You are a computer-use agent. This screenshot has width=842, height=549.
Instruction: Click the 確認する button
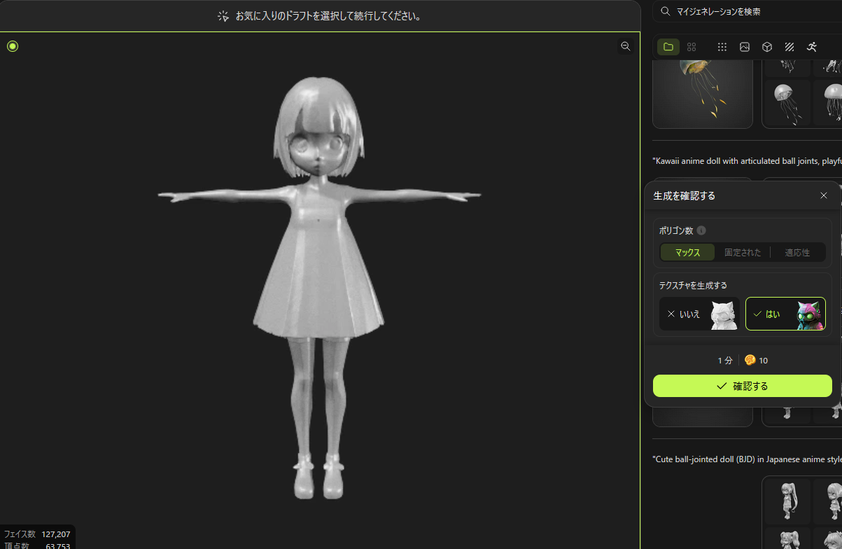click(x=743, y=386)
